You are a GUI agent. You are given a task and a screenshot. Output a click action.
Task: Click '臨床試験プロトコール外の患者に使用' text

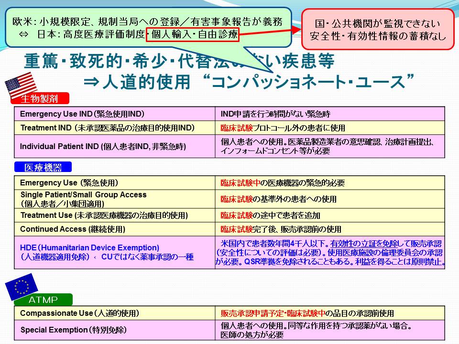click(283, 128)
